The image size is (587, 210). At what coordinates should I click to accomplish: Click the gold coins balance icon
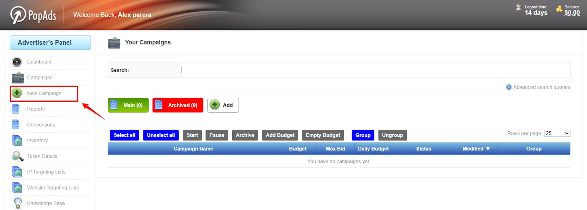pos(559,9)
